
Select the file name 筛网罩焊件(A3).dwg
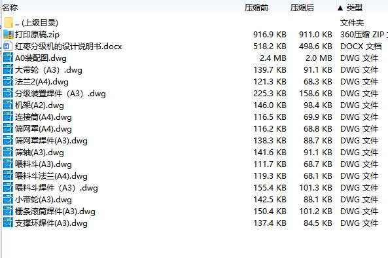tap(51, 141)
